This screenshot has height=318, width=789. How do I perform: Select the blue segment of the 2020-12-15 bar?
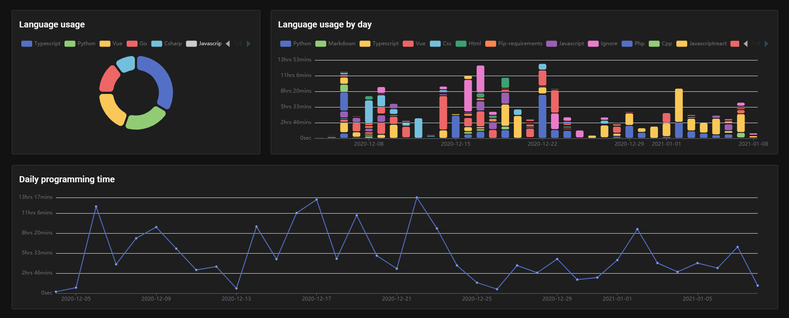tap(456, 127)
